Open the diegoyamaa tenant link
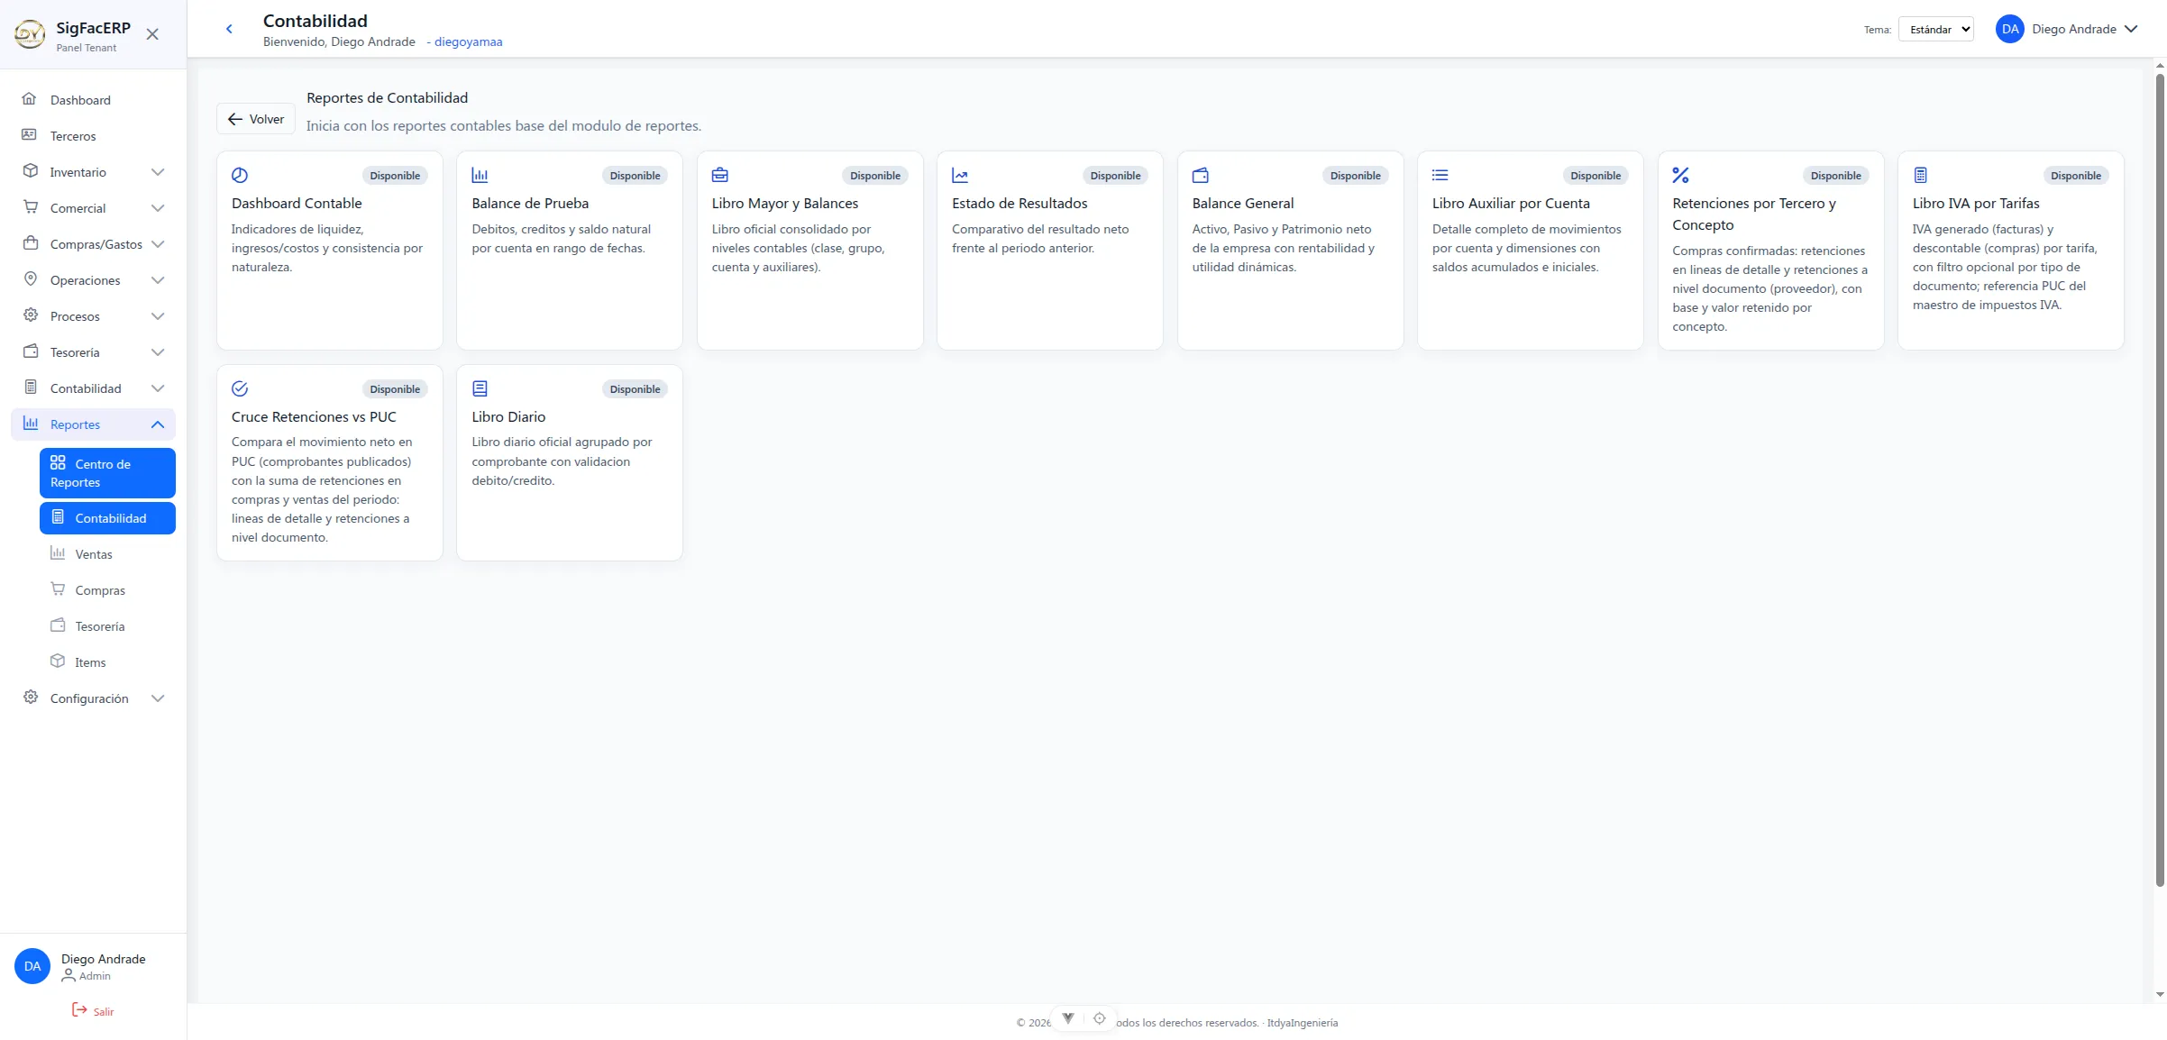 (x=468, y=41)
